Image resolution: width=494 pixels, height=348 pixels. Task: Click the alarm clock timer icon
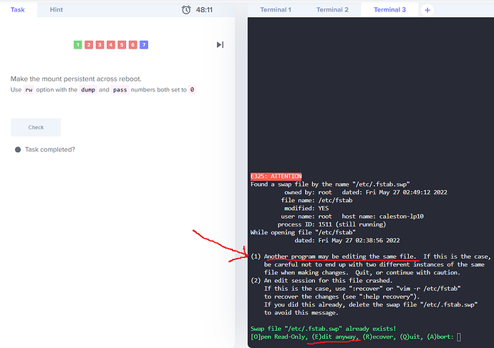pyautogui.click(x=186, y=10)
